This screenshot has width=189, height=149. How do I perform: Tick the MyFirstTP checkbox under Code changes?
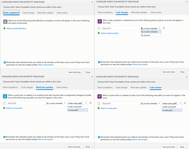pos(99,28)
